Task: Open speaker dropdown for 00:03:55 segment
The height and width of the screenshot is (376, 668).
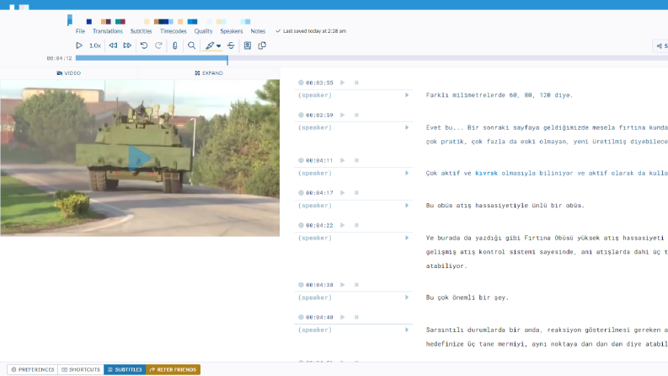Action: 407,95
